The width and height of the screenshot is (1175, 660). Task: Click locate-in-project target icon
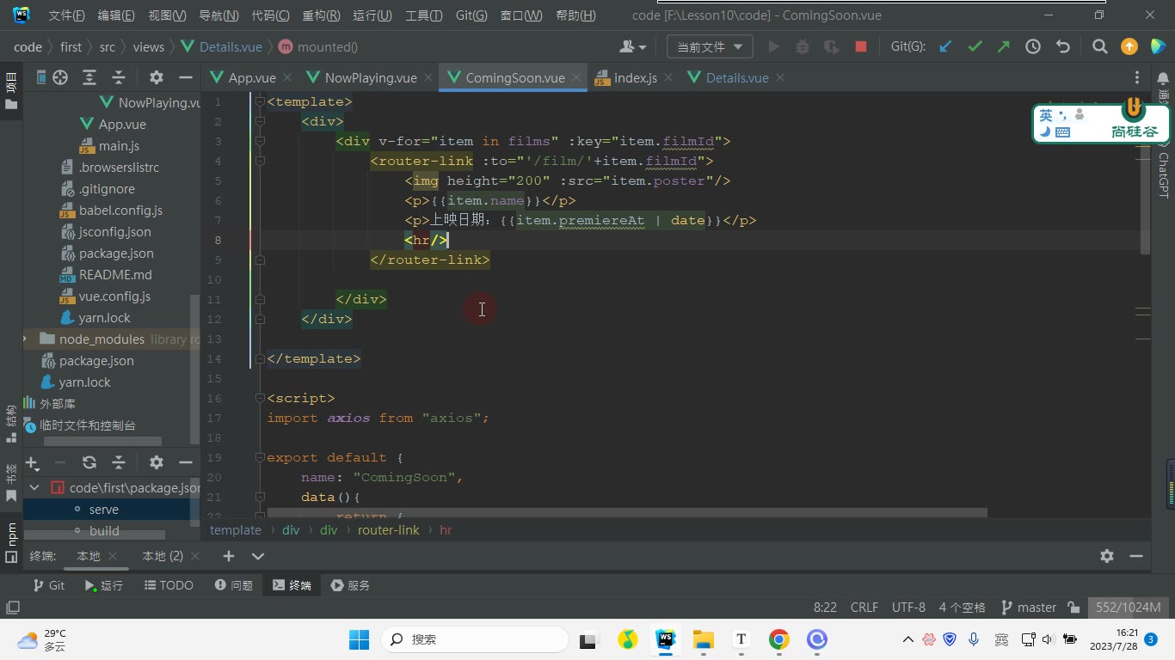click(x=60, y=77)
